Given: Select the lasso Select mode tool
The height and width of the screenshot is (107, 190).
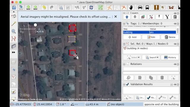Looking at the screenshot, I should [14, 16].
